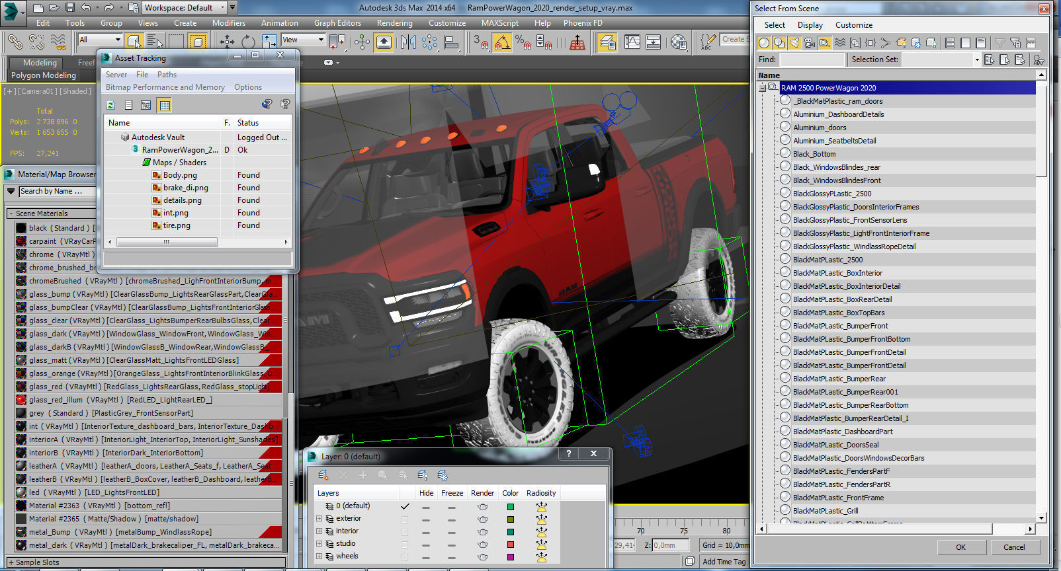Click the Save File icon in quick access toolbar
The width and height of the screenshot is (1061, 571).
pos(69,8)
